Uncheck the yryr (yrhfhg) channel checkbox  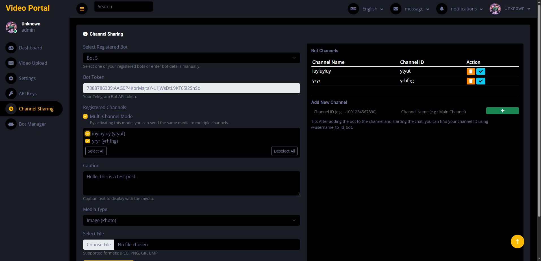click(88, 141)
